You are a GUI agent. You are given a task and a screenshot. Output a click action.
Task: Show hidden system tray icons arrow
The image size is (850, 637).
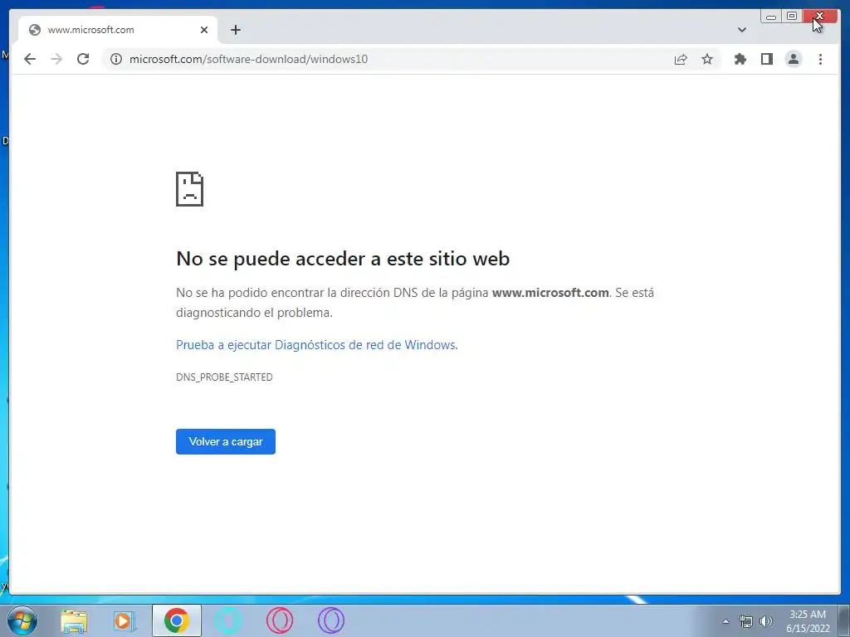point(725,621)
